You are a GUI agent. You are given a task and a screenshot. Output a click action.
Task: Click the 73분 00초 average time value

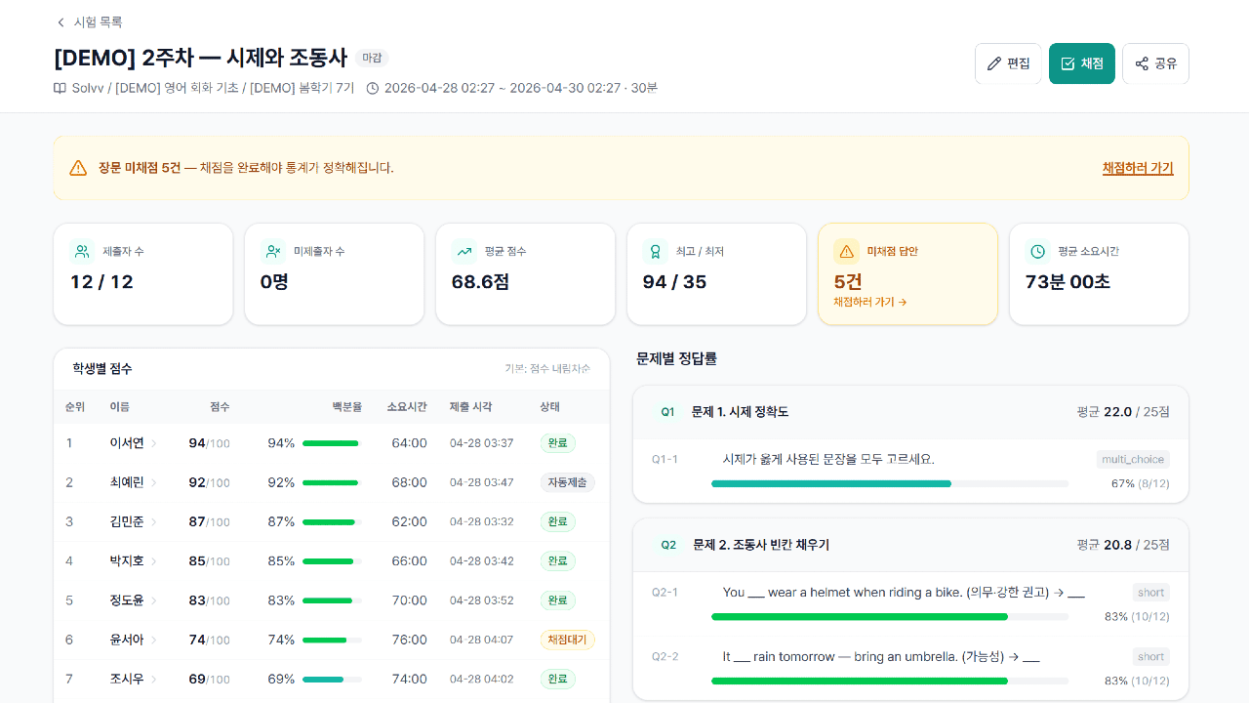1068,282
